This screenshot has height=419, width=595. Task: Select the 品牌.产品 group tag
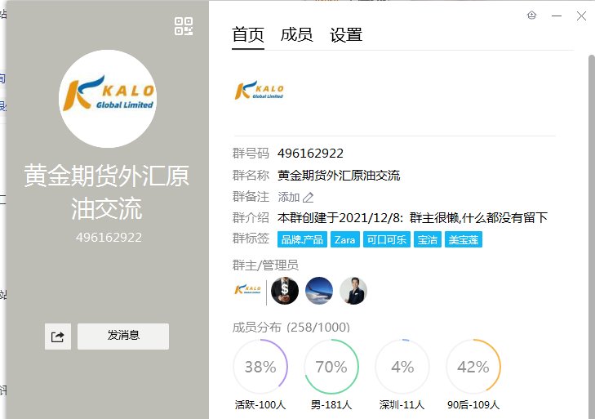302,239
